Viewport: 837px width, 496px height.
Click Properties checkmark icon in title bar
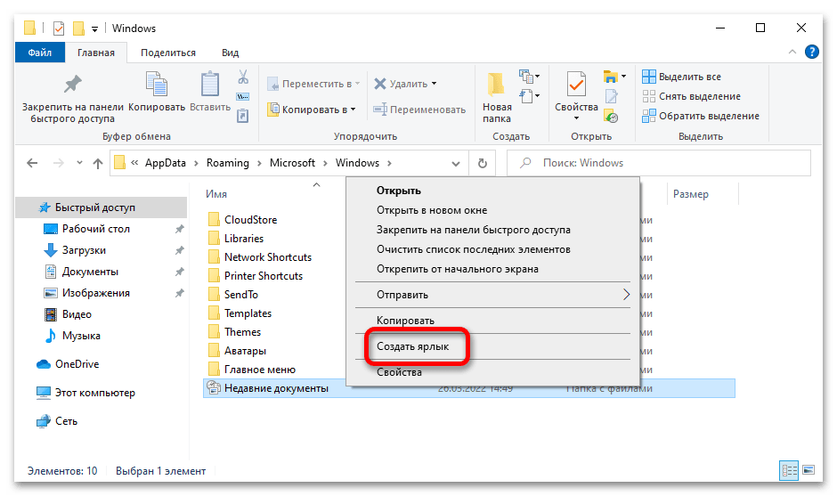tap(59, 28)
